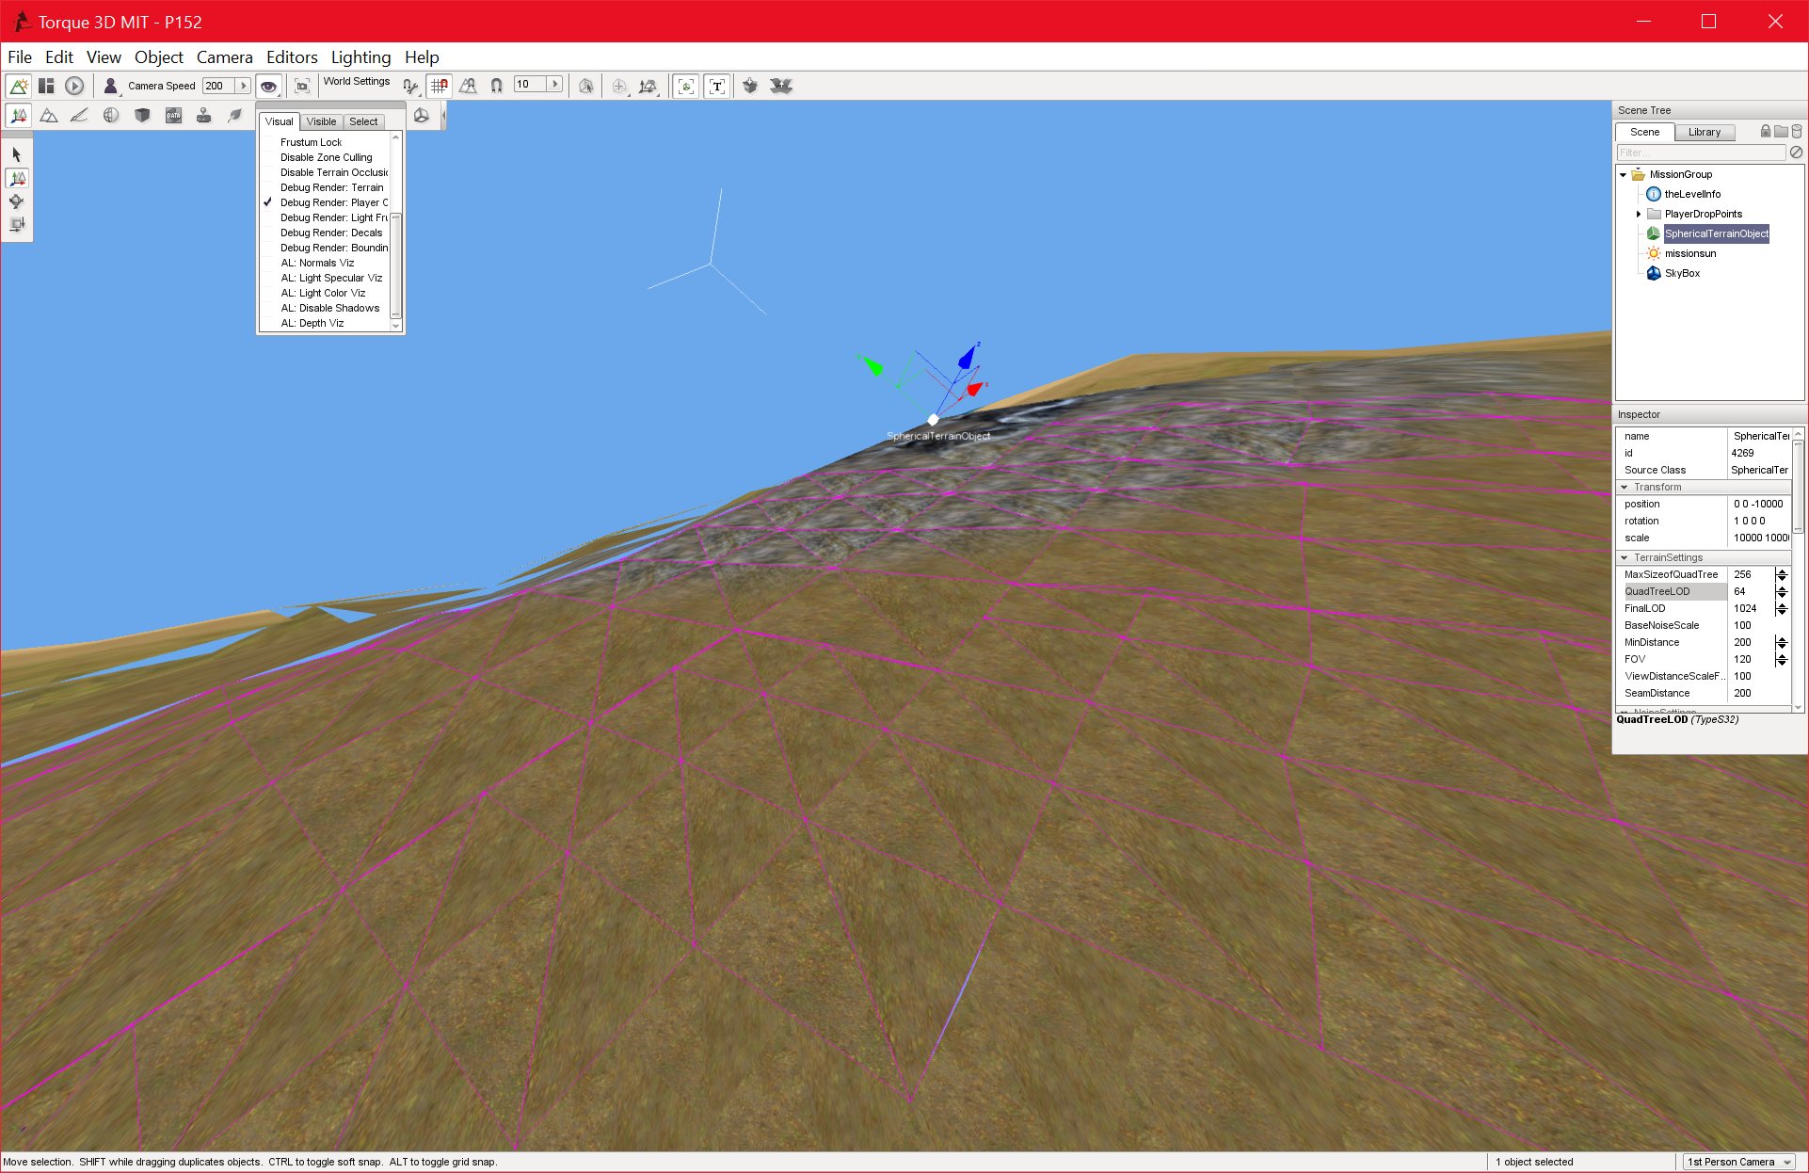This screenshot has width=1809, height=1173.
Task: Open the GUI Editor icon
Action: (46, 86)
